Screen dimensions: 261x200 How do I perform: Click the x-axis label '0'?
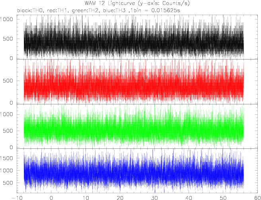tap(51, 198)
